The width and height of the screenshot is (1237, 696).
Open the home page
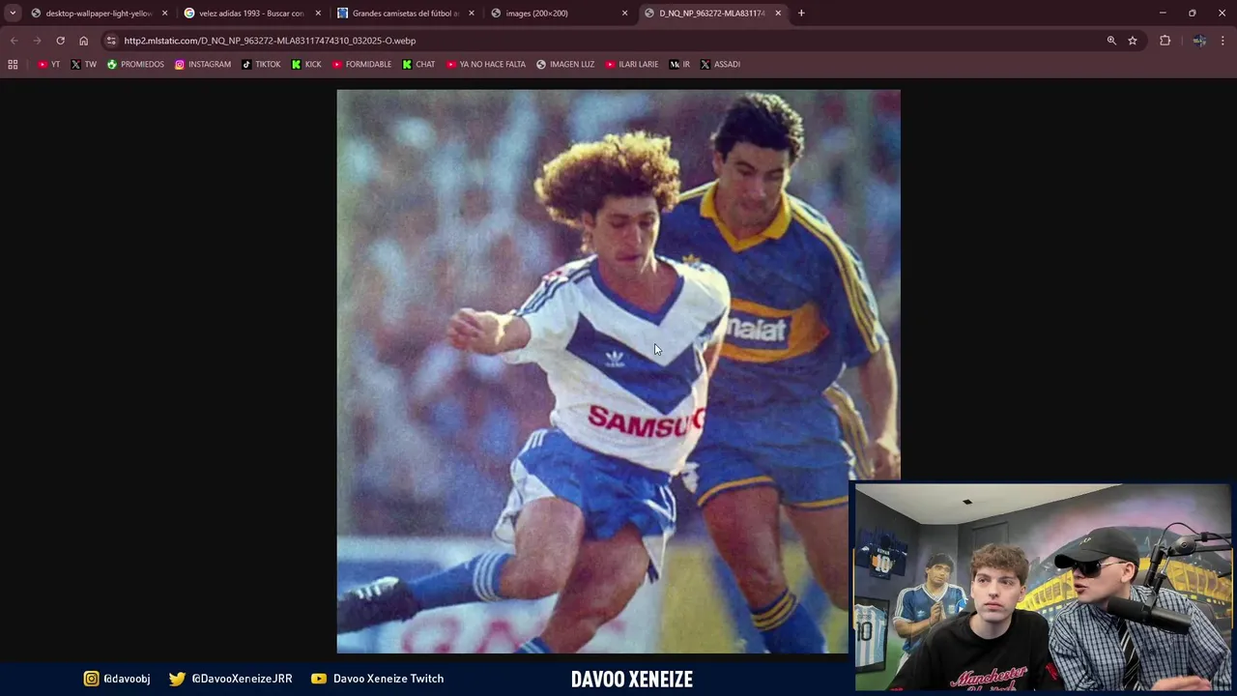click(x=83, y=41)
